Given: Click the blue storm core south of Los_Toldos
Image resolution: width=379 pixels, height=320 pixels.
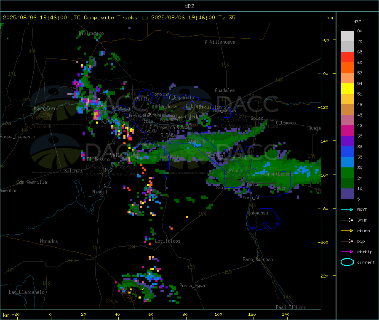Looking at the screenshot, I should (x=151, y=277).
